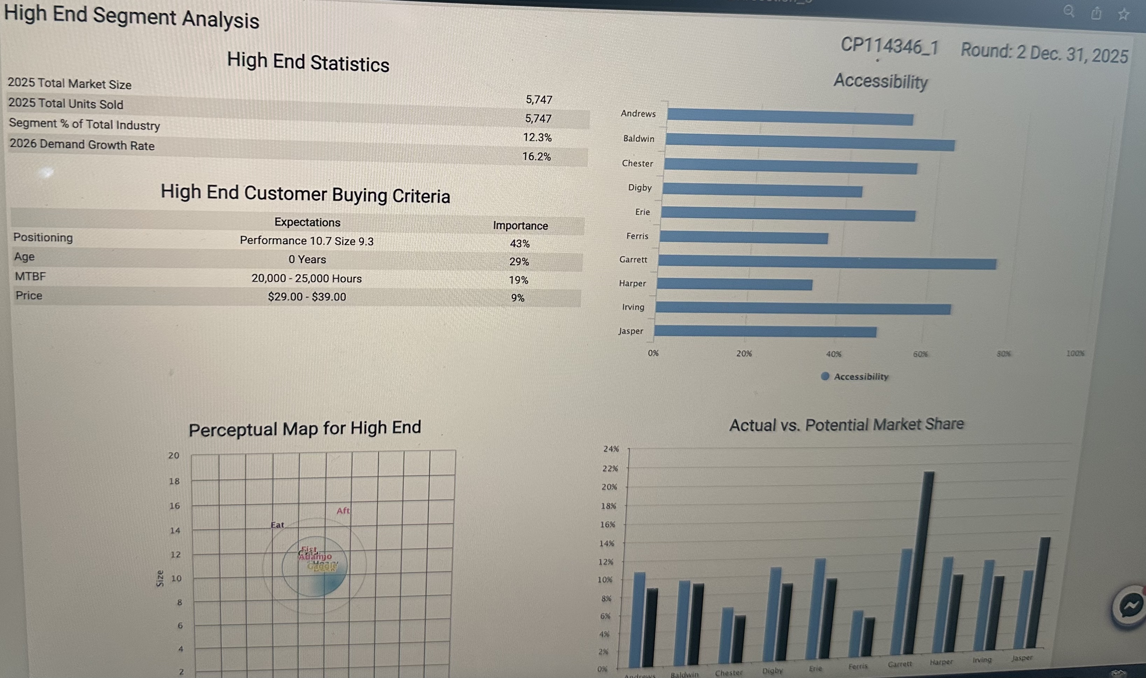Click the share page icon

1096,14
